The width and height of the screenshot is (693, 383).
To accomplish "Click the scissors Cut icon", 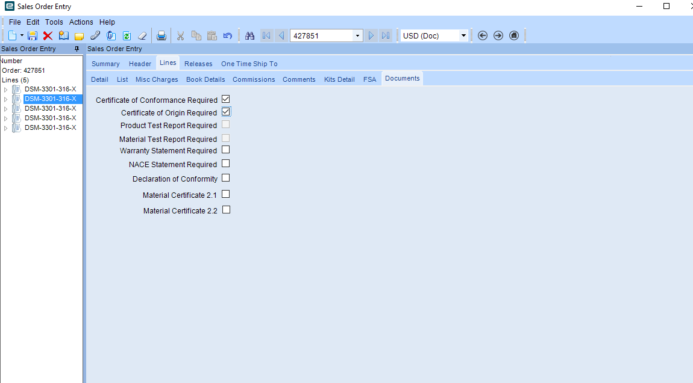I will (180, 35).
